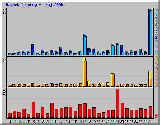Click the red KB bar for day 10

tap(52, 110)
